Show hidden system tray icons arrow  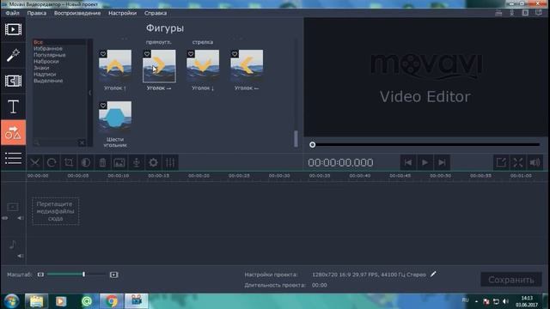pyautogui.click(x=476, y=301)
